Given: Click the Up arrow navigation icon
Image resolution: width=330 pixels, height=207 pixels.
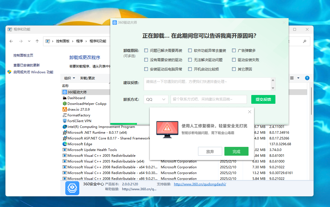Looking at the screenshot, I should 37,41.
